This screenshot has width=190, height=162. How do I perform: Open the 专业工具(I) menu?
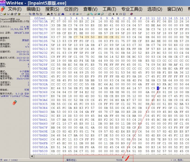(132, 9)
